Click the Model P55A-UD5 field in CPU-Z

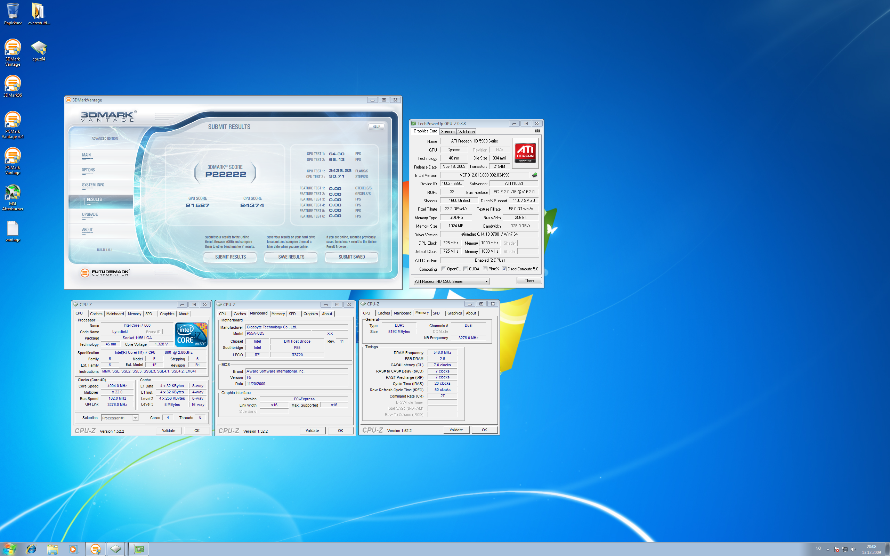pos(278,334)
